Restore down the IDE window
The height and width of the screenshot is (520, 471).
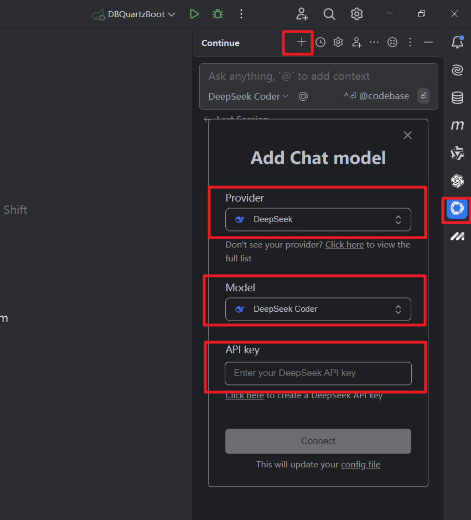tap(422, 14)
